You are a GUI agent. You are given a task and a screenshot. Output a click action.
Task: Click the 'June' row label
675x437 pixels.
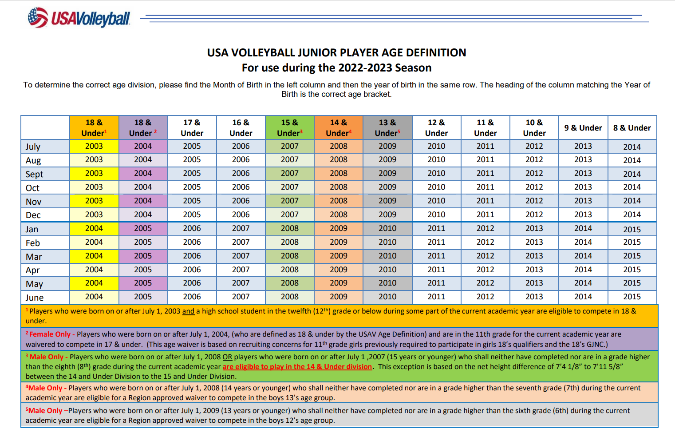click(x=45, y=298)
